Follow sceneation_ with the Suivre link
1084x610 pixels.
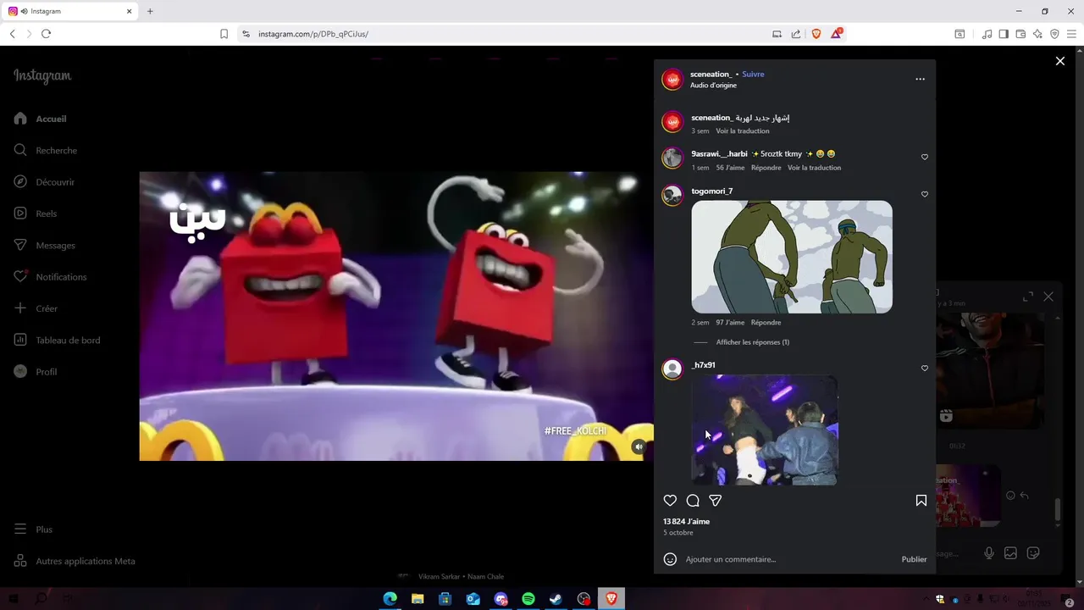tap(753, 74)
